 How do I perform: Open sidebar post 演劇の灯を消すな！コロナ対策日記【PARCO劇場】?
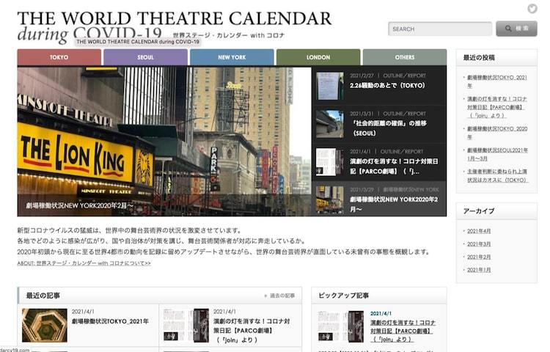tap(496, 107)
